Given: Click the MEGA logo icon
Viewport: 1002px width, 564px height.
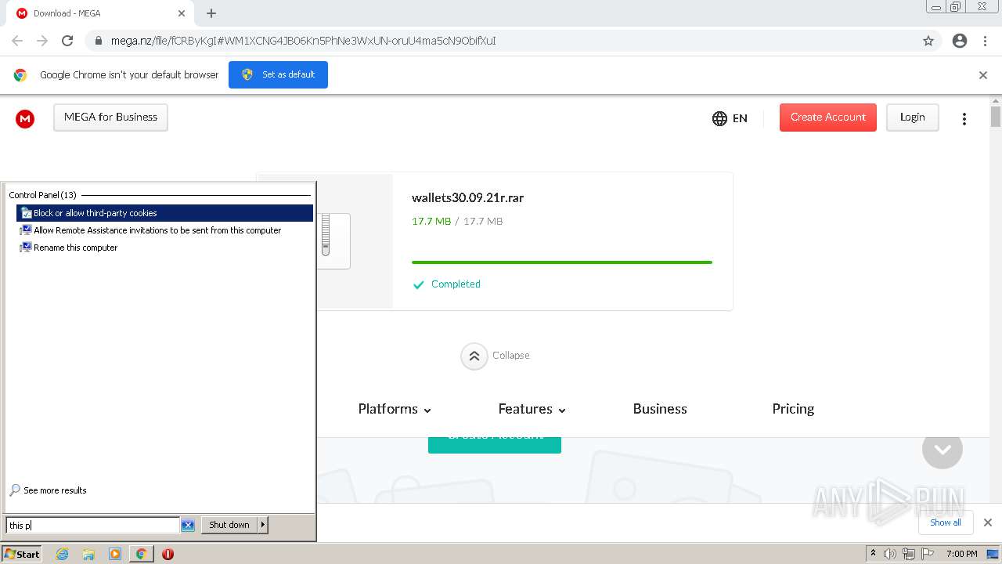Looking at the screenshot, I should 25,118.
